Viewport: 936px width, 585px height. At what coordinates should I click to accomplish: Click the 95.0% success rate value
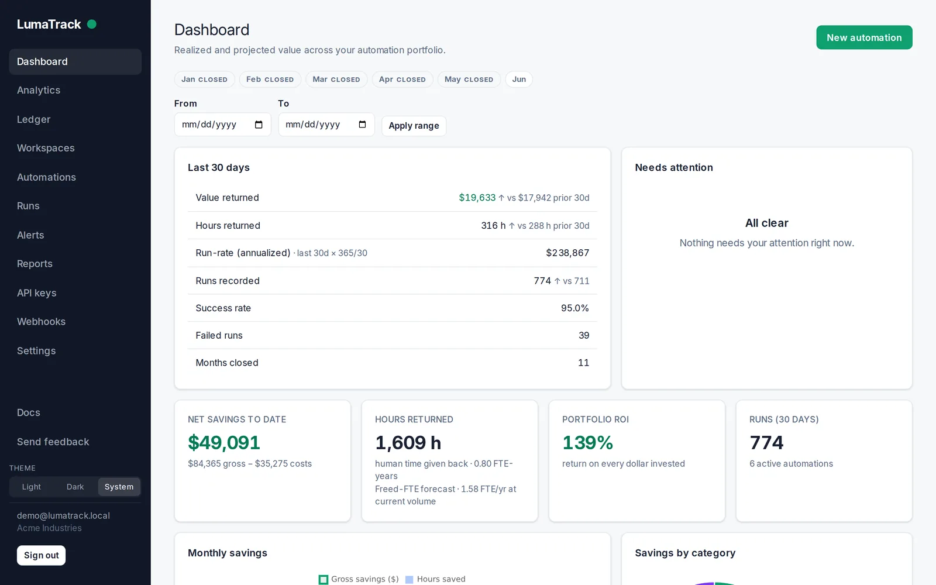tap(575, 308)
